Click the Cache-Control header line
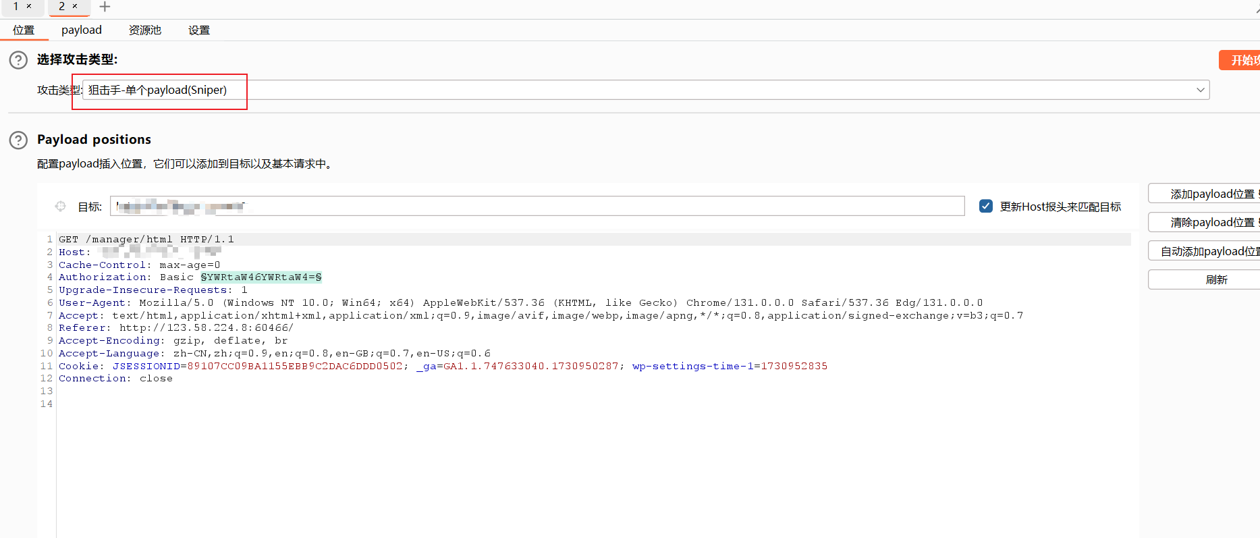 click(140, 265)
